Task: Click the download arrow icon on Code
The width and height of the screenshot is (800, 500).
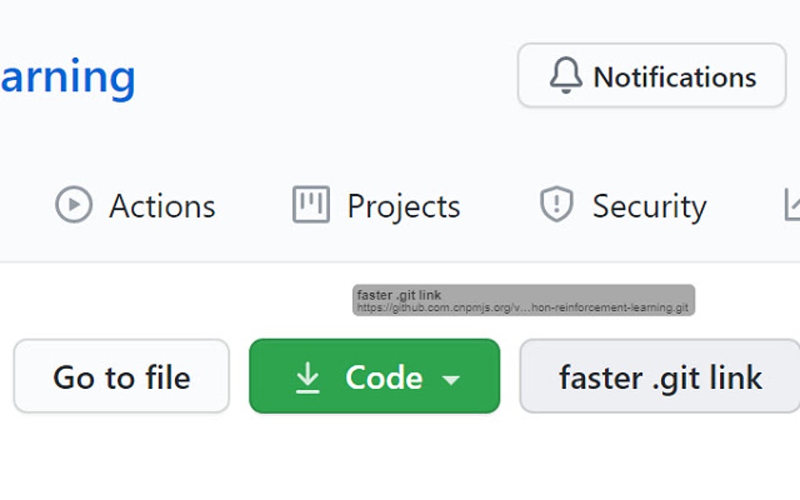Action: 308,377
